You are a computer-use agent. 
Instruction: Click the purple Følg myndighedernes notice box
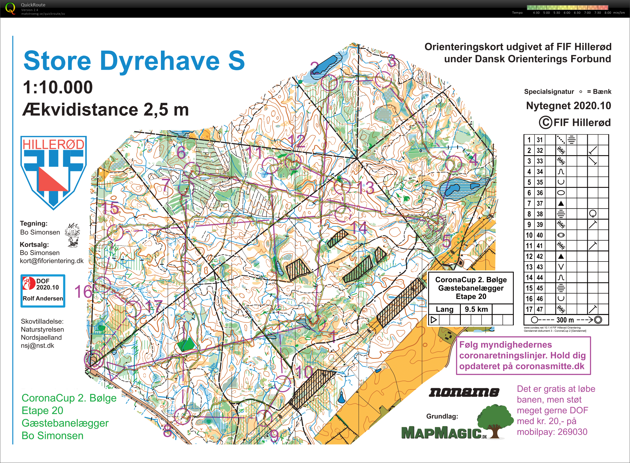[x=523, y=355]
